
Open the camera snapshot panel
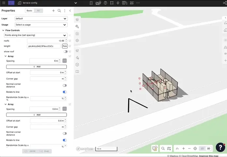[x=77, y=34]
